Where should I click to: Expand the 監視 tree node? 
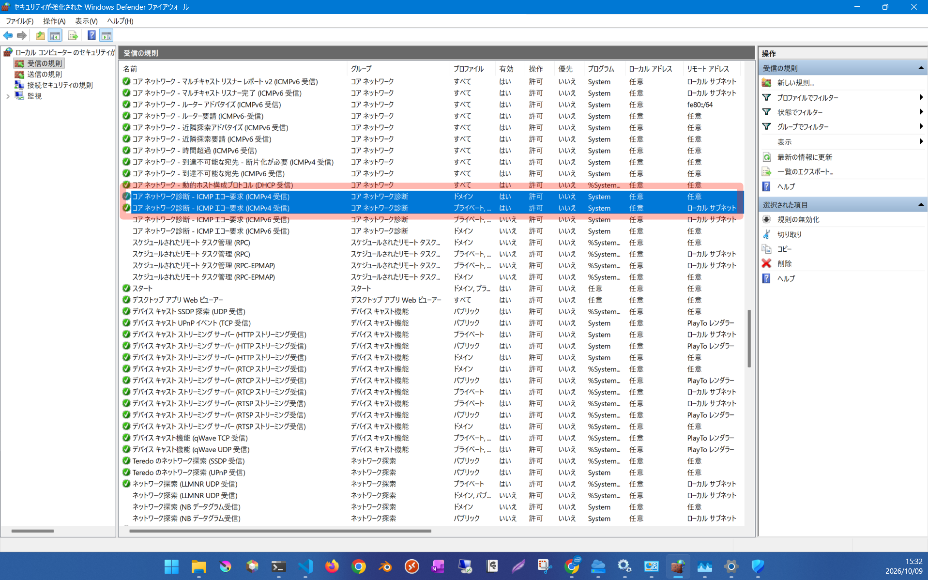(x=8, y=96)
